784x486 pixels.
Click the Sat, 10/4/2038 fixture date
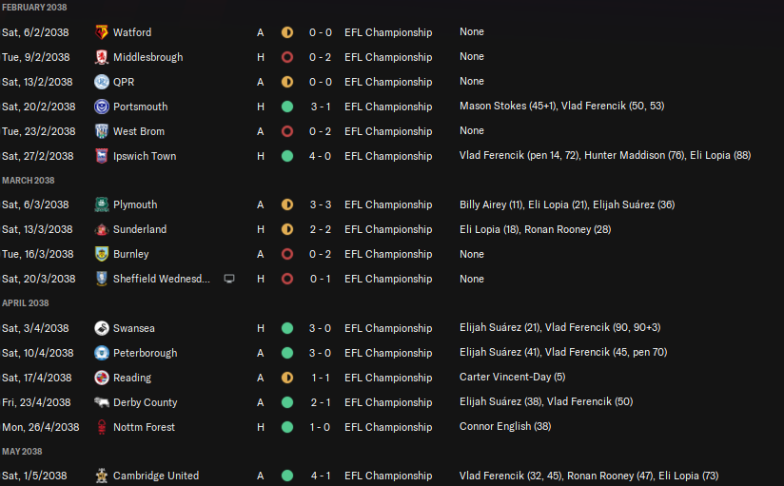37,353
